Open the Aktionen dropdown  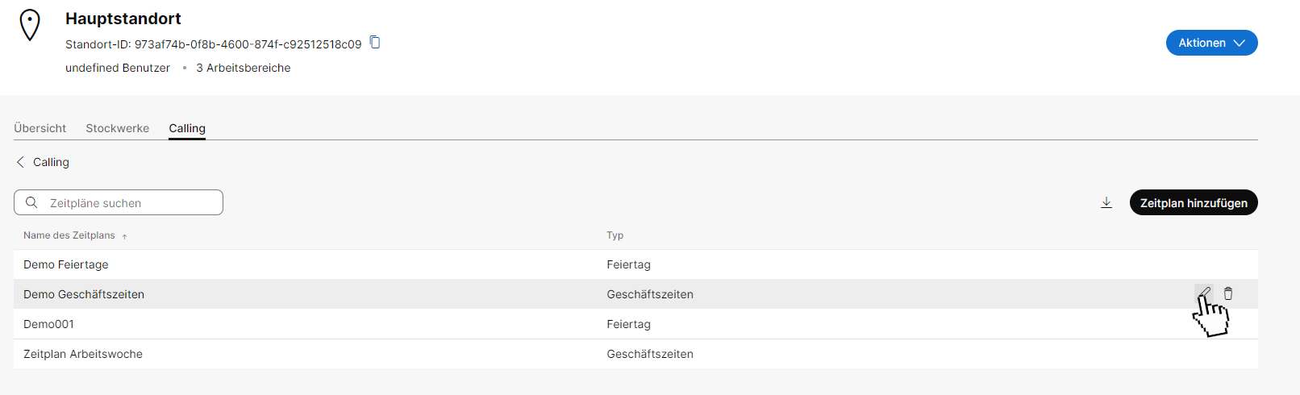(1211, 43)
